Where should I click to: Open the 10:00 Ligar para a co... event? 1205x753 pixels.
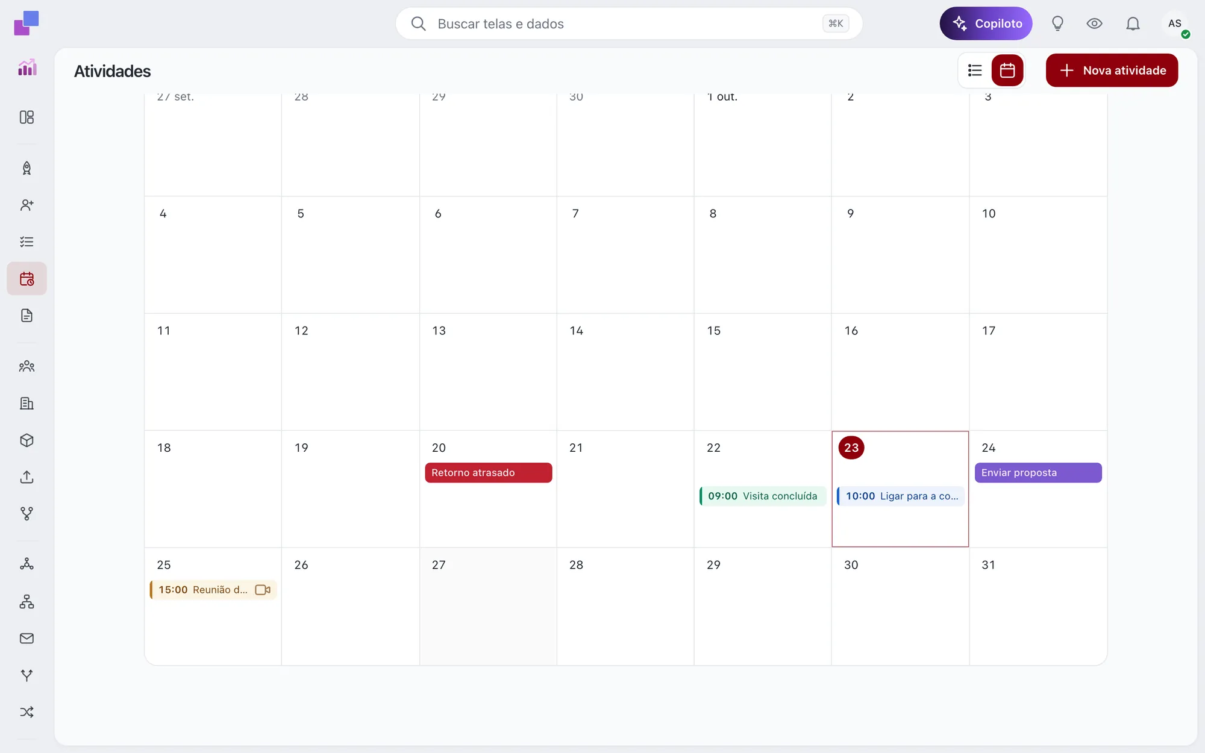click(x=900, y=496)
